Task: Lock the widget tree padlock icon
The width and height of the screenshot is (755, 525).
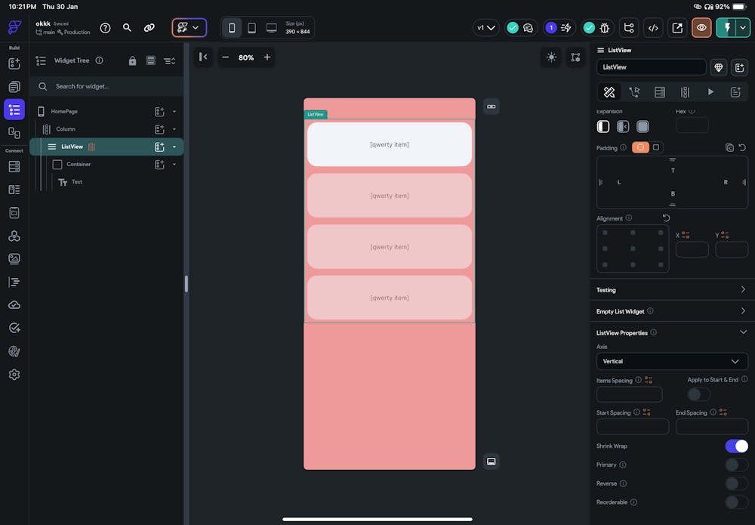Action: pos(133,60)
